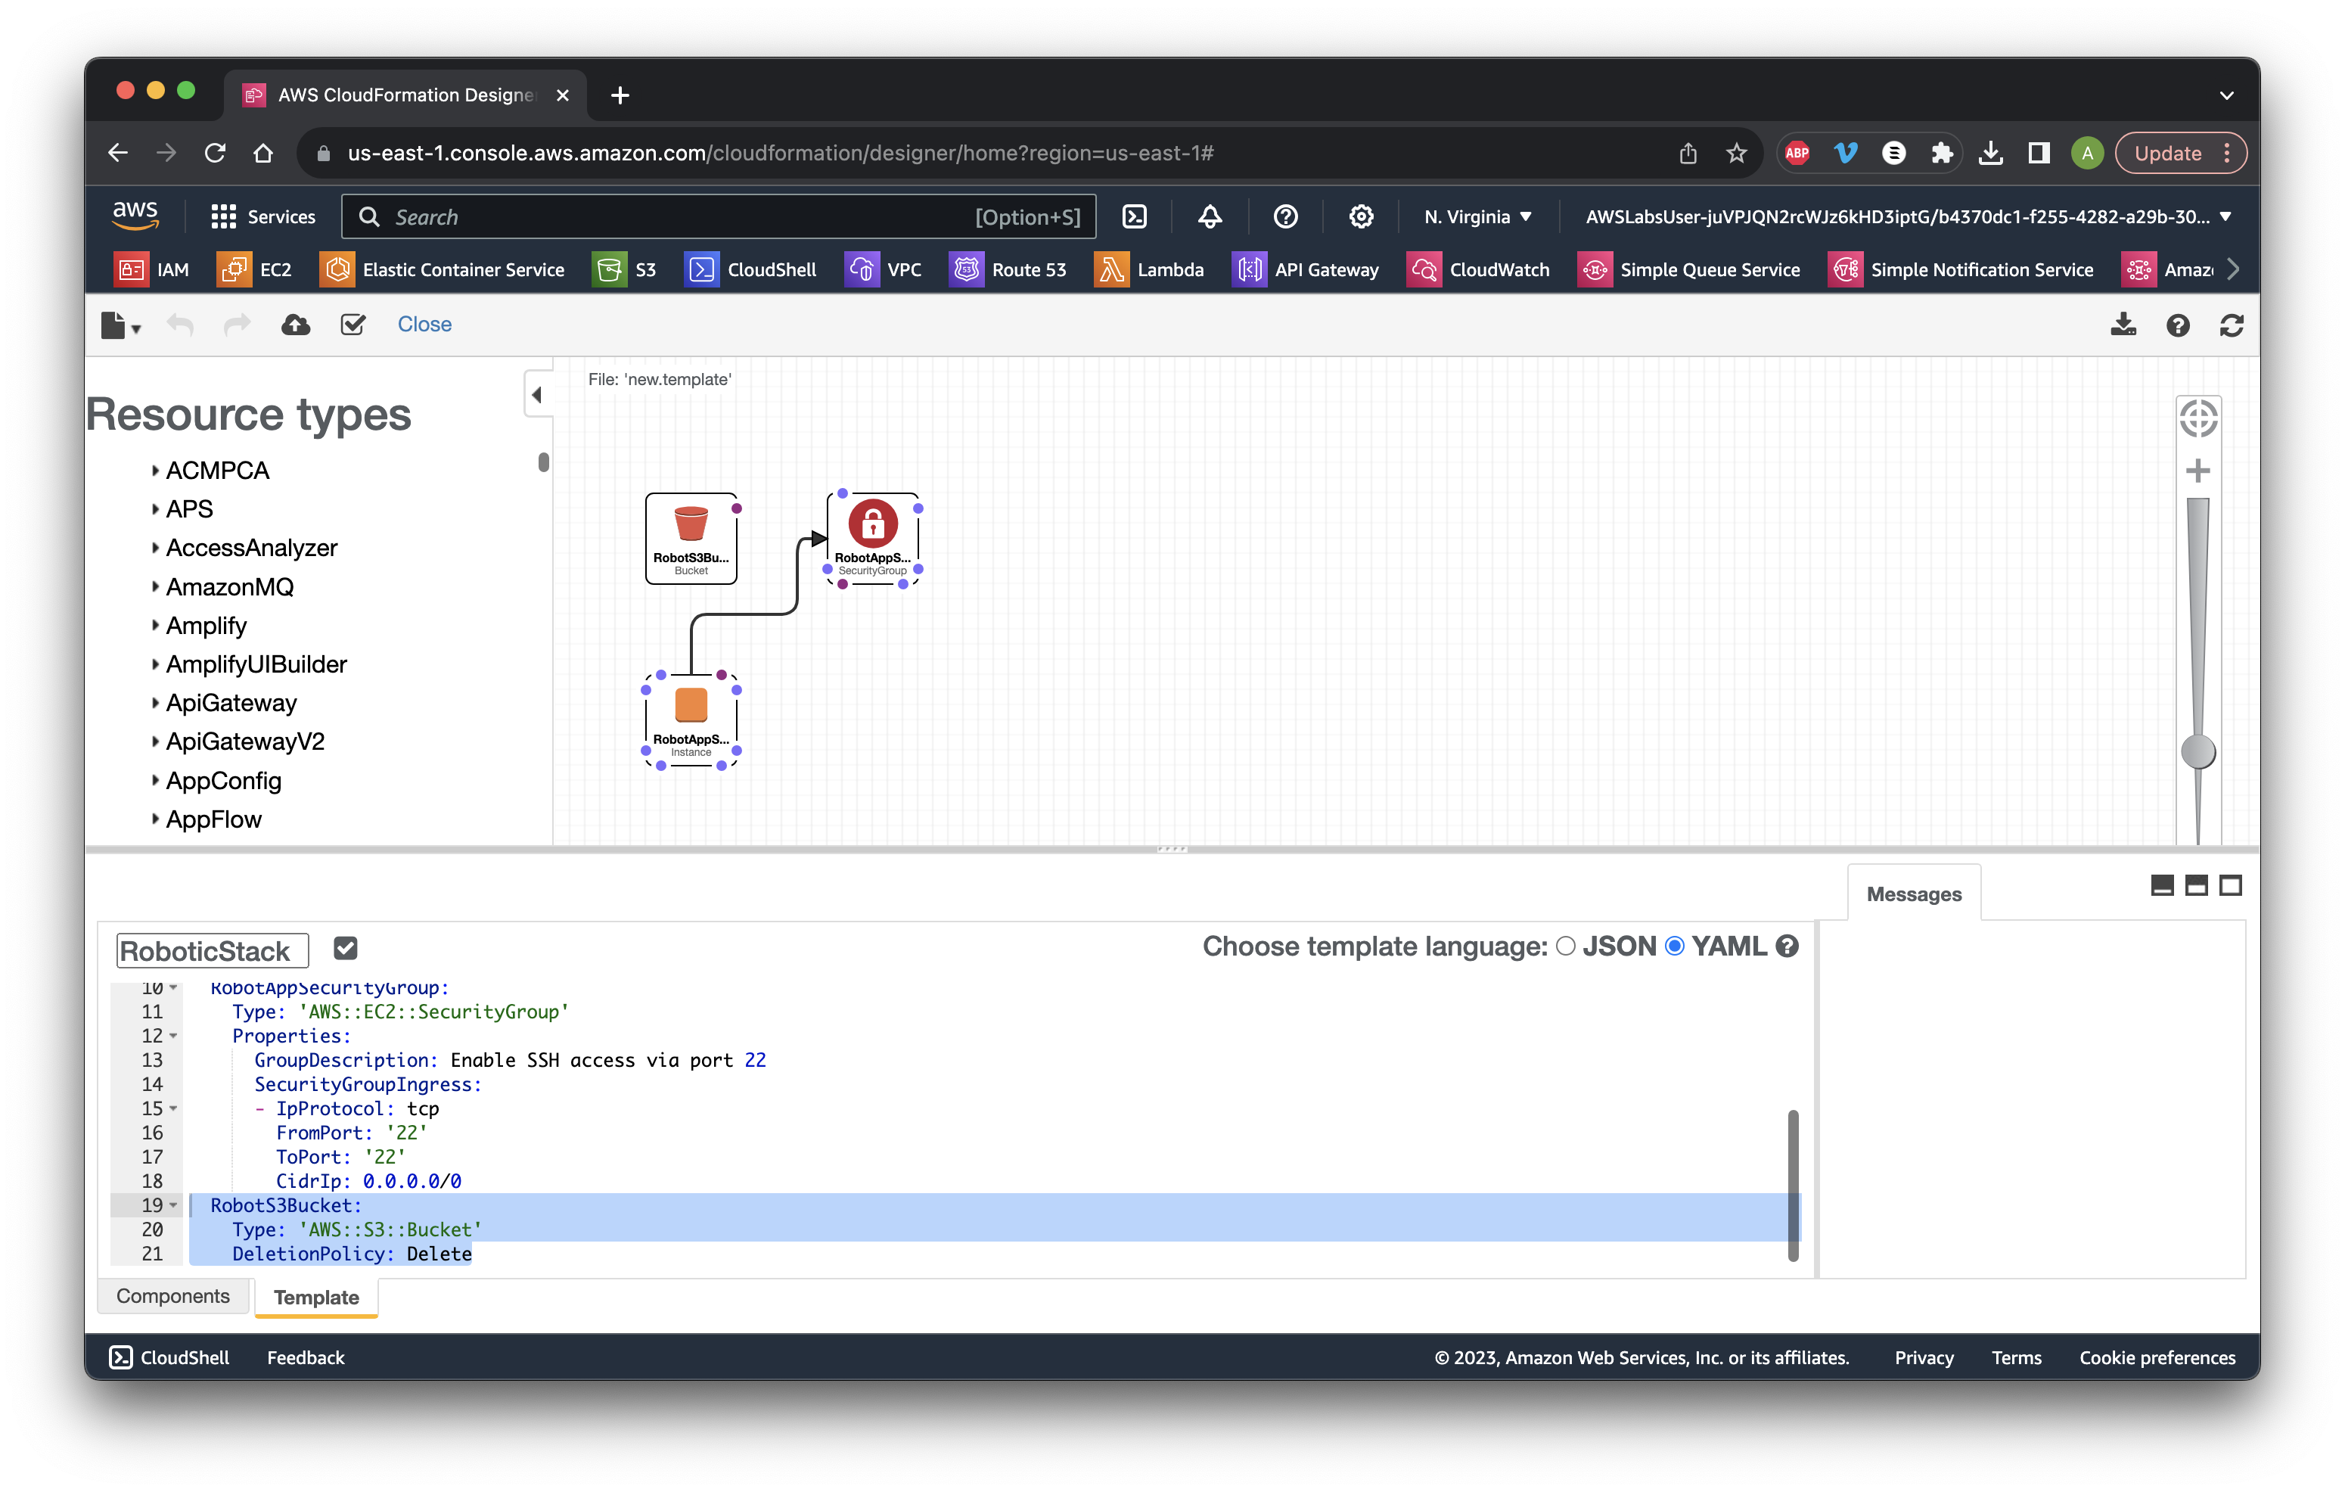Download the template with the download icon
The width and height of the screenshot is (2345, 1492).
tap(2123, 325)
